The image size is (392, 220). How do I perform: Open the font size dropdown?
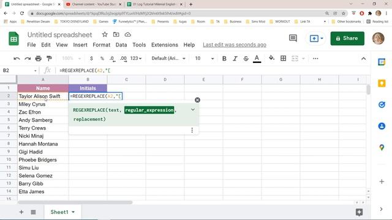point(204,59)
